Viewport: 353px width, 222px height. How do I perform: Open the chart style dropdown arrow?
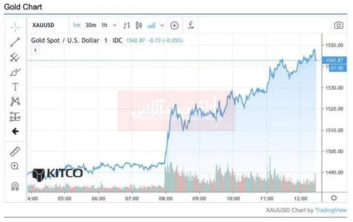point(162,25)
